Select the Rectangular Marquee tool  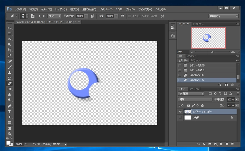[10, 34]
